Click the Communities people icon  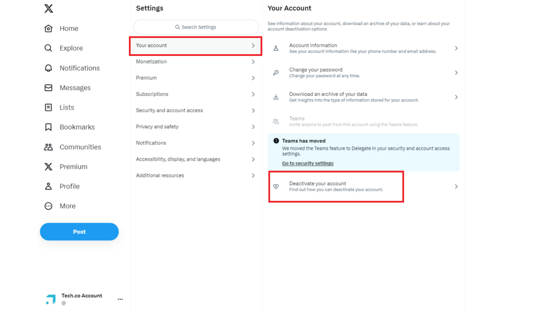click(48, 147)
